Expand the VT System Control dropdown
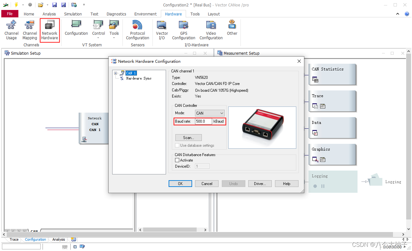 [99, 38]
